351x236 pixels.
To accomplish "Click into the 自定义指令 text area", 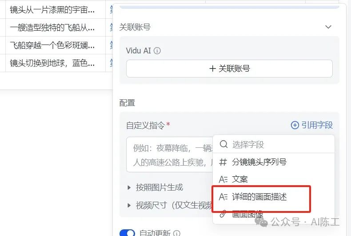I will (170, 155).
